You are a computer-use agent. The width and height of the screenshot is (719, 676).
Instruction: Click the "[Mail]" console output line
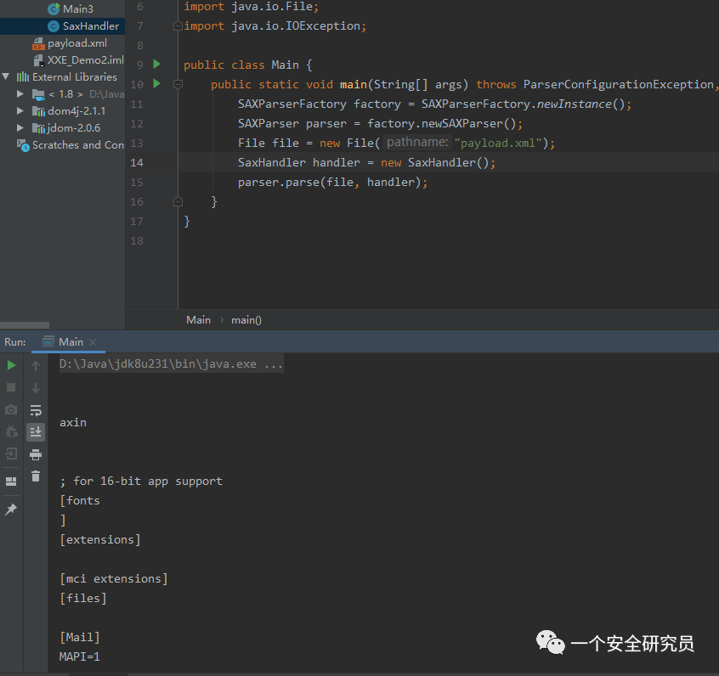[80, 637]
